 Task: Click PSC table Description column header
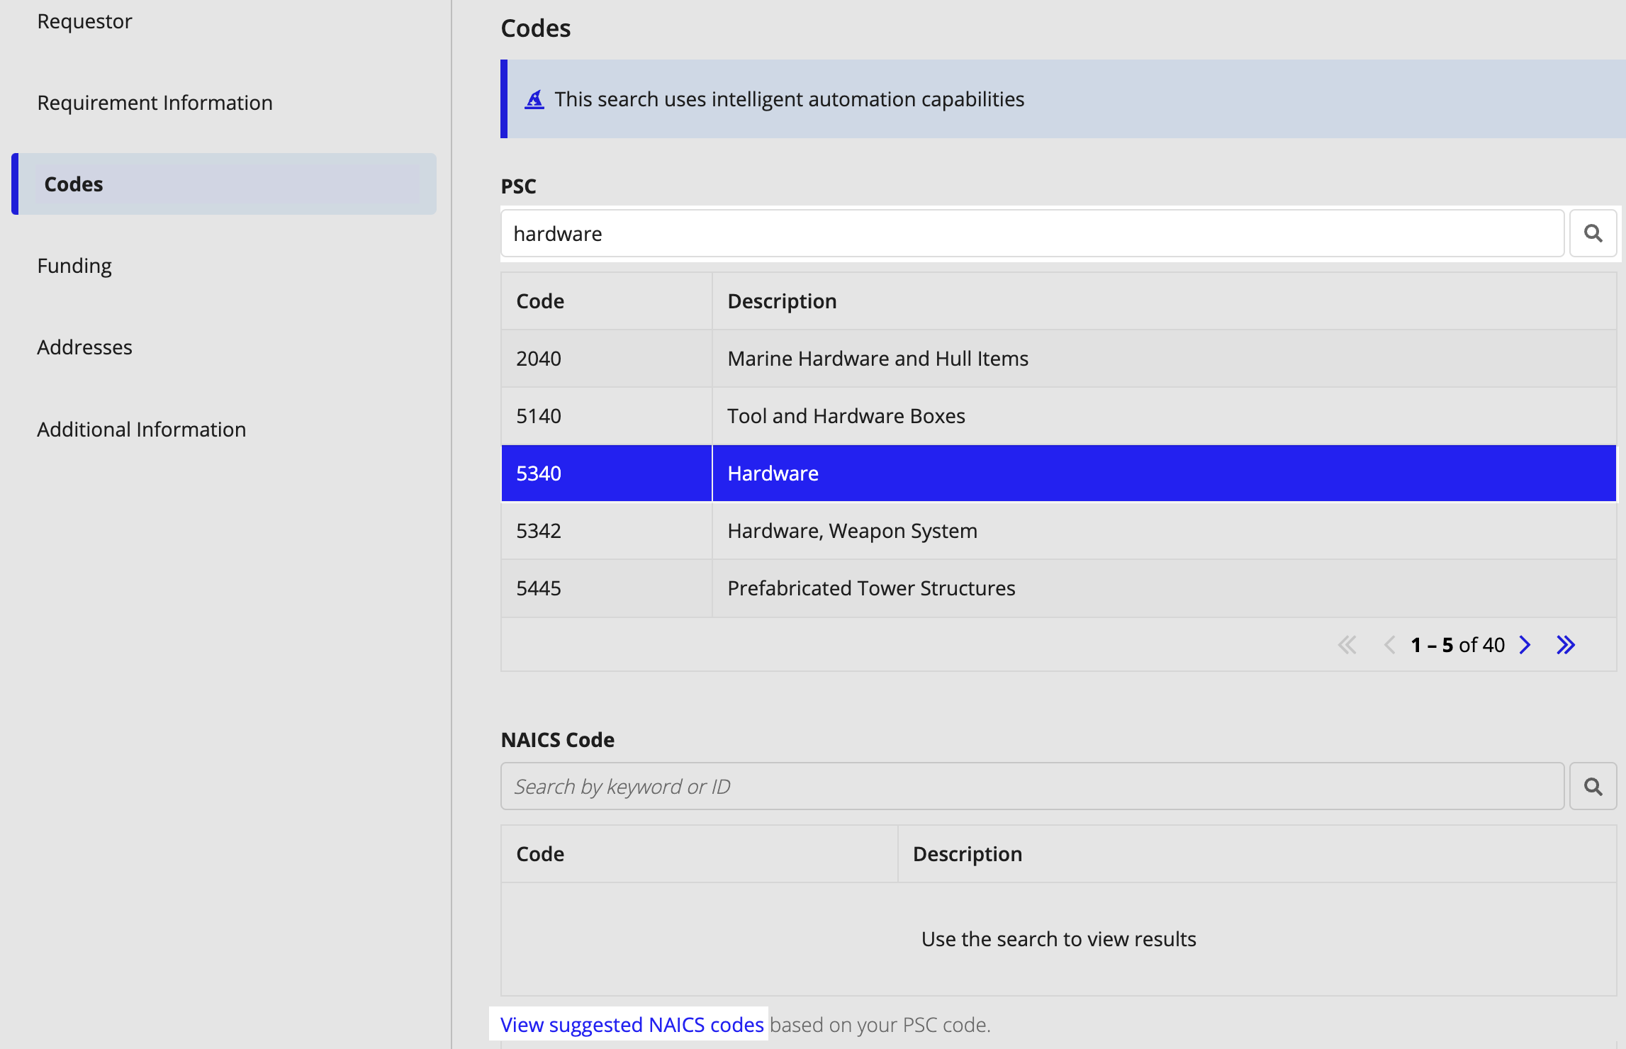(x=1164, y=301)
